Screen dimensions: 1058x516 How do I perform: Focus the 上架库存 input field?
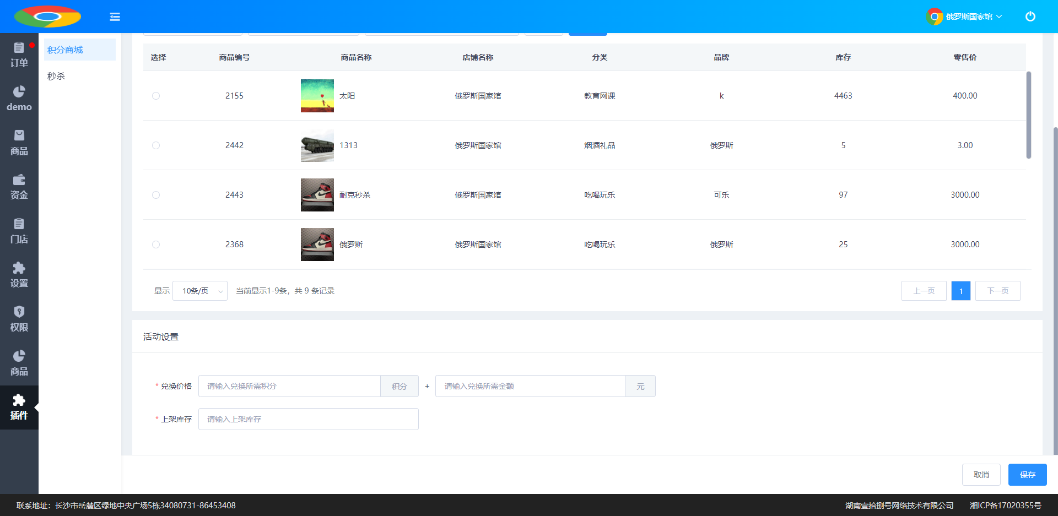coord(309,419)
